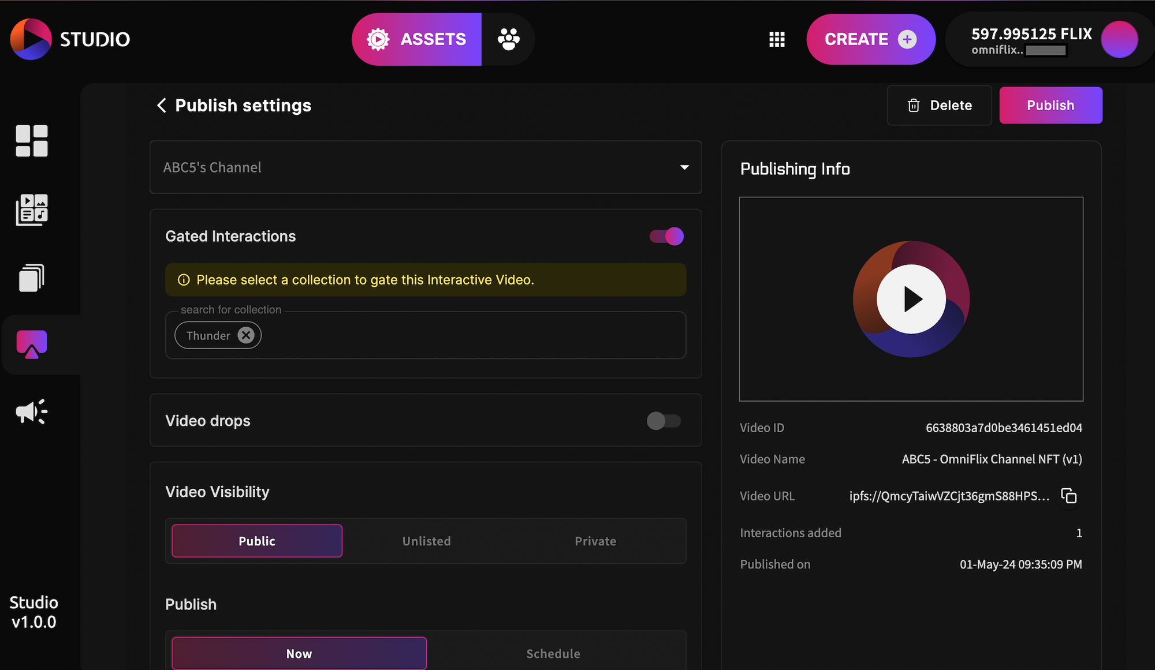Click the ABC5 - OmniFlix Channel NFT (v1) name
Screen dimensions: 1155x670
tap(992, 459)
